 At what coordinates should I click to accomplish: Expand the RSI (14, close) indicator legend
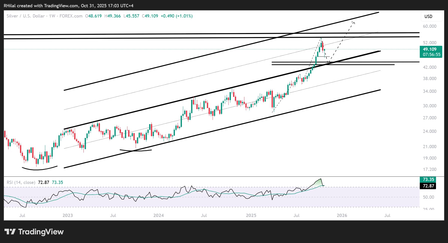point(21,182)
